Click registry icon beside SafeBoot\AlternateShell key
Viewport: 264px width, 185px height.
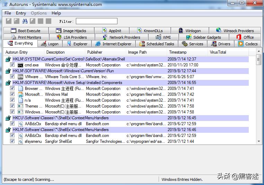coord(8,59)
